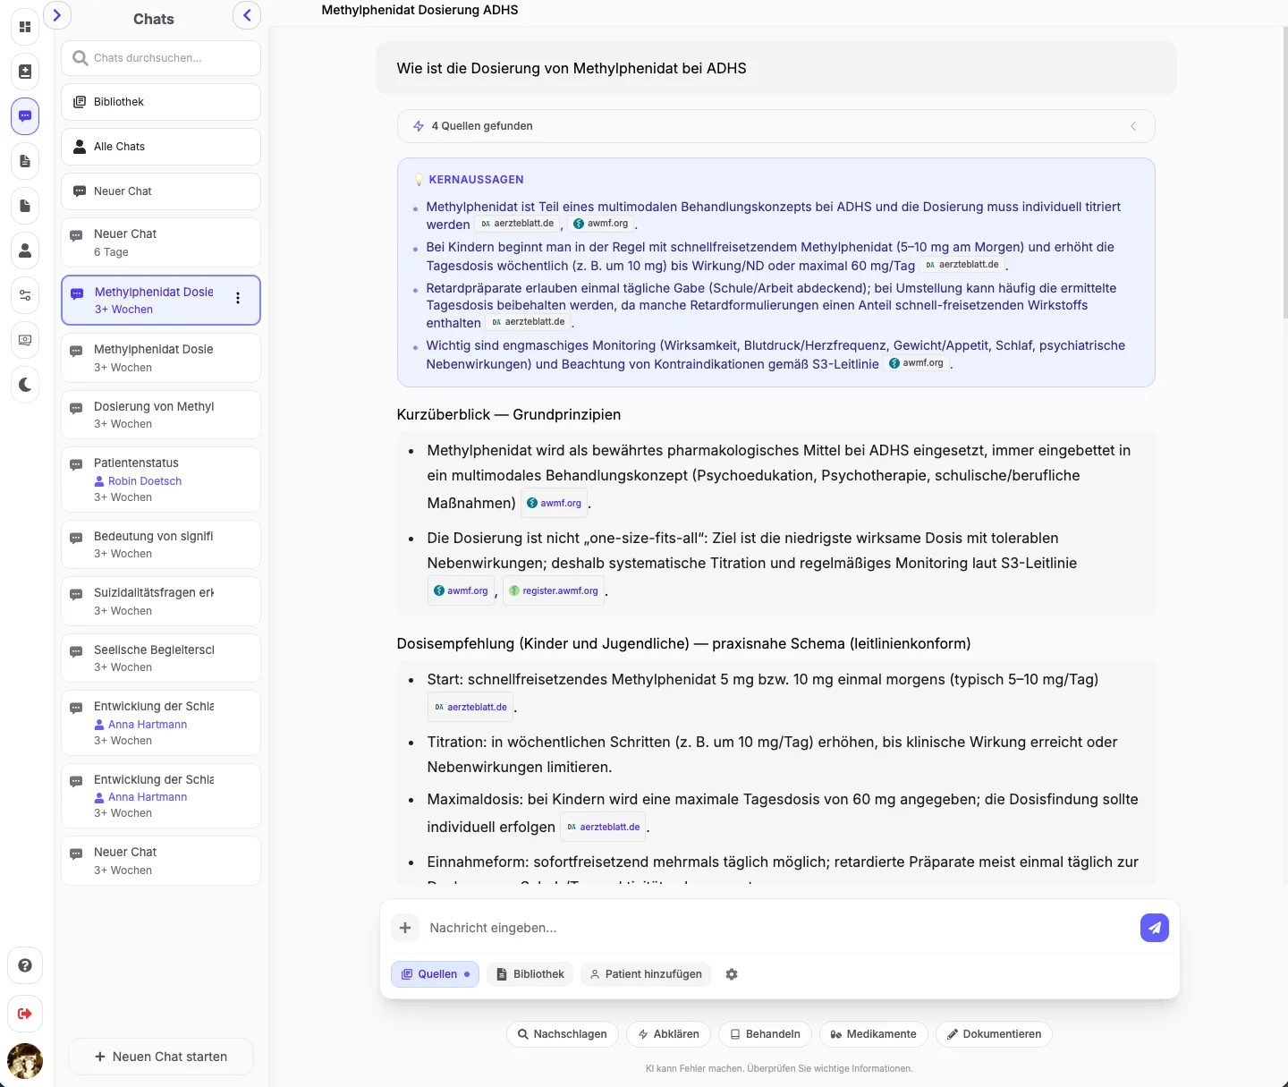Toggle the Bibliothek option in message box
Image resolution: width=1288 pixels, height=1087 pixels.
point(530,974)
